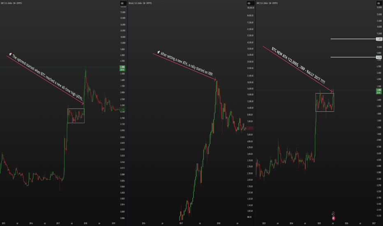Select the 'After setting a new ATH' annotation text
The width and height of the screenshot is (383, 226).
point(187,64)
